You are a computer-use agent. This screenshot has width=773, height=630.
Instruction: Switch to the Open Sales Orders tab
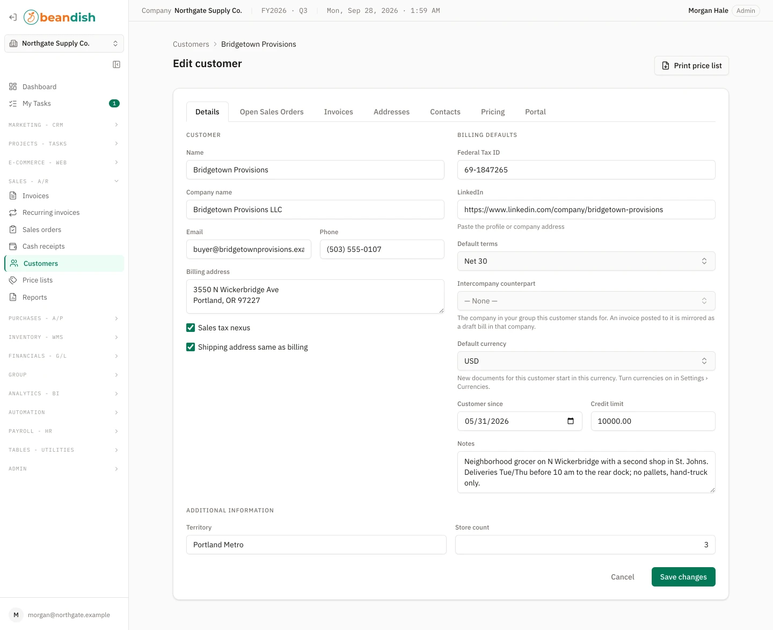pos(272,112)
